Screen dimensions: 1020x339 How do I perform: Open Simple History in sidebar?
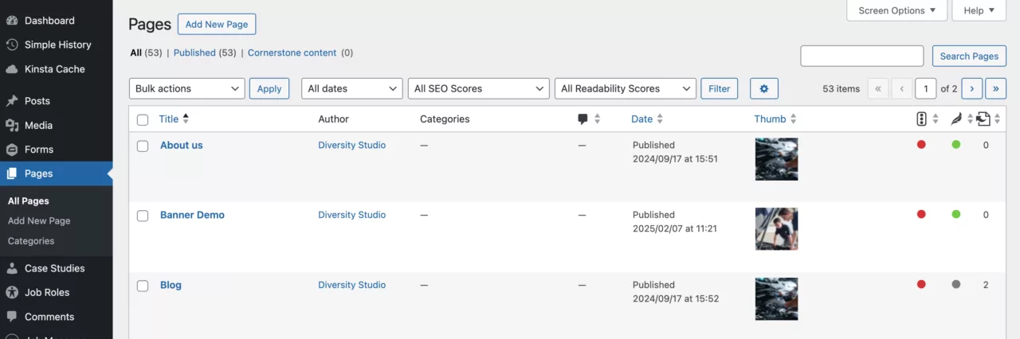57,45
